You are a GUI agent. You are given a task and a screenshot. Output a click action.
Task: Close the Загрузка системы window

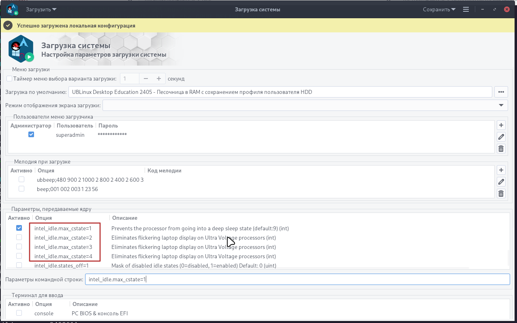(507, 9)
